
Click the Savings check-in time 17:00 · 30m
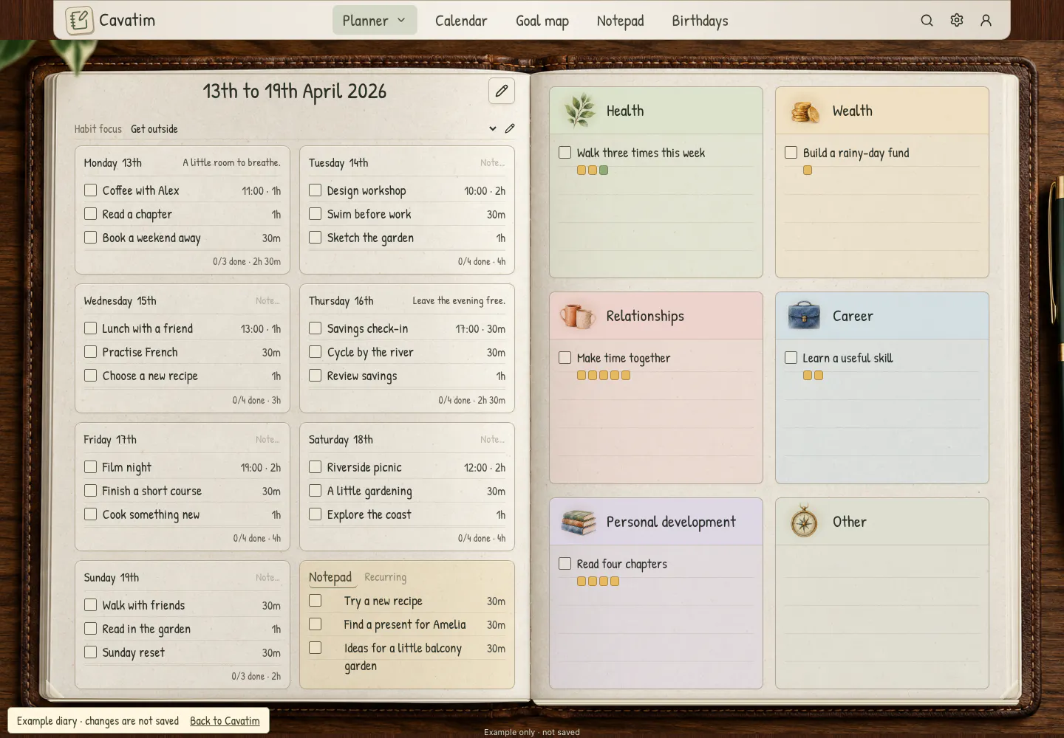coord(480,329)
